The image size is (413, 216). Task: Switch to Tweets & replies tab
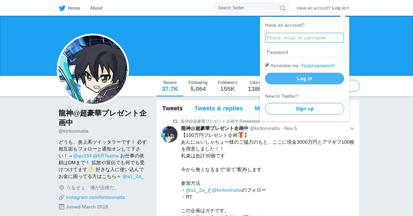(219, 108)
